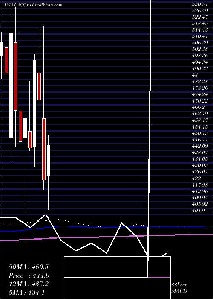Click the 409.94 price axis label

[x=200, y=198]
